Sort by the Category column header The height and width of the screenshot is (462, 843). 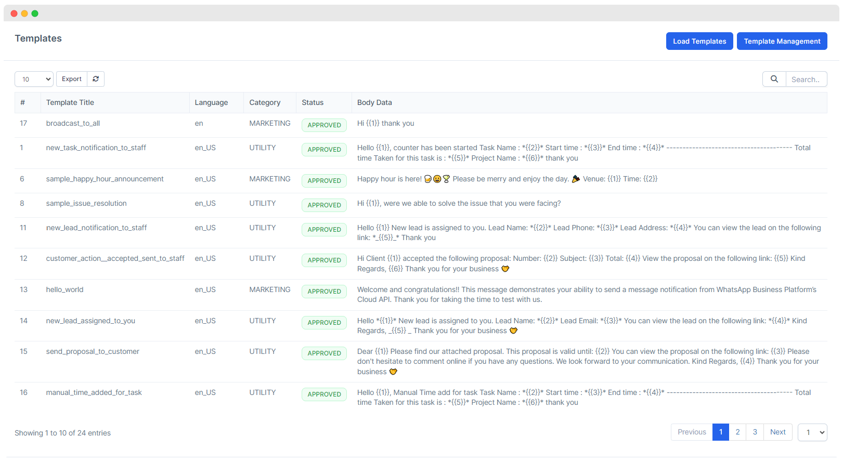(x=265, y=103)
